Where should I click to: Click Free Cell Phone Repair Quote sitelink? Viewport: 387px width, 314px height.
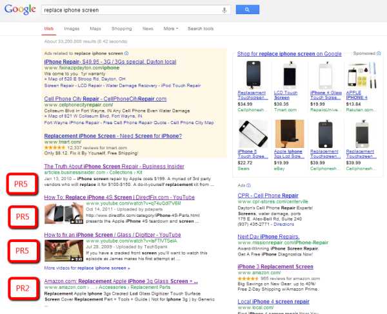coord(135,123)
